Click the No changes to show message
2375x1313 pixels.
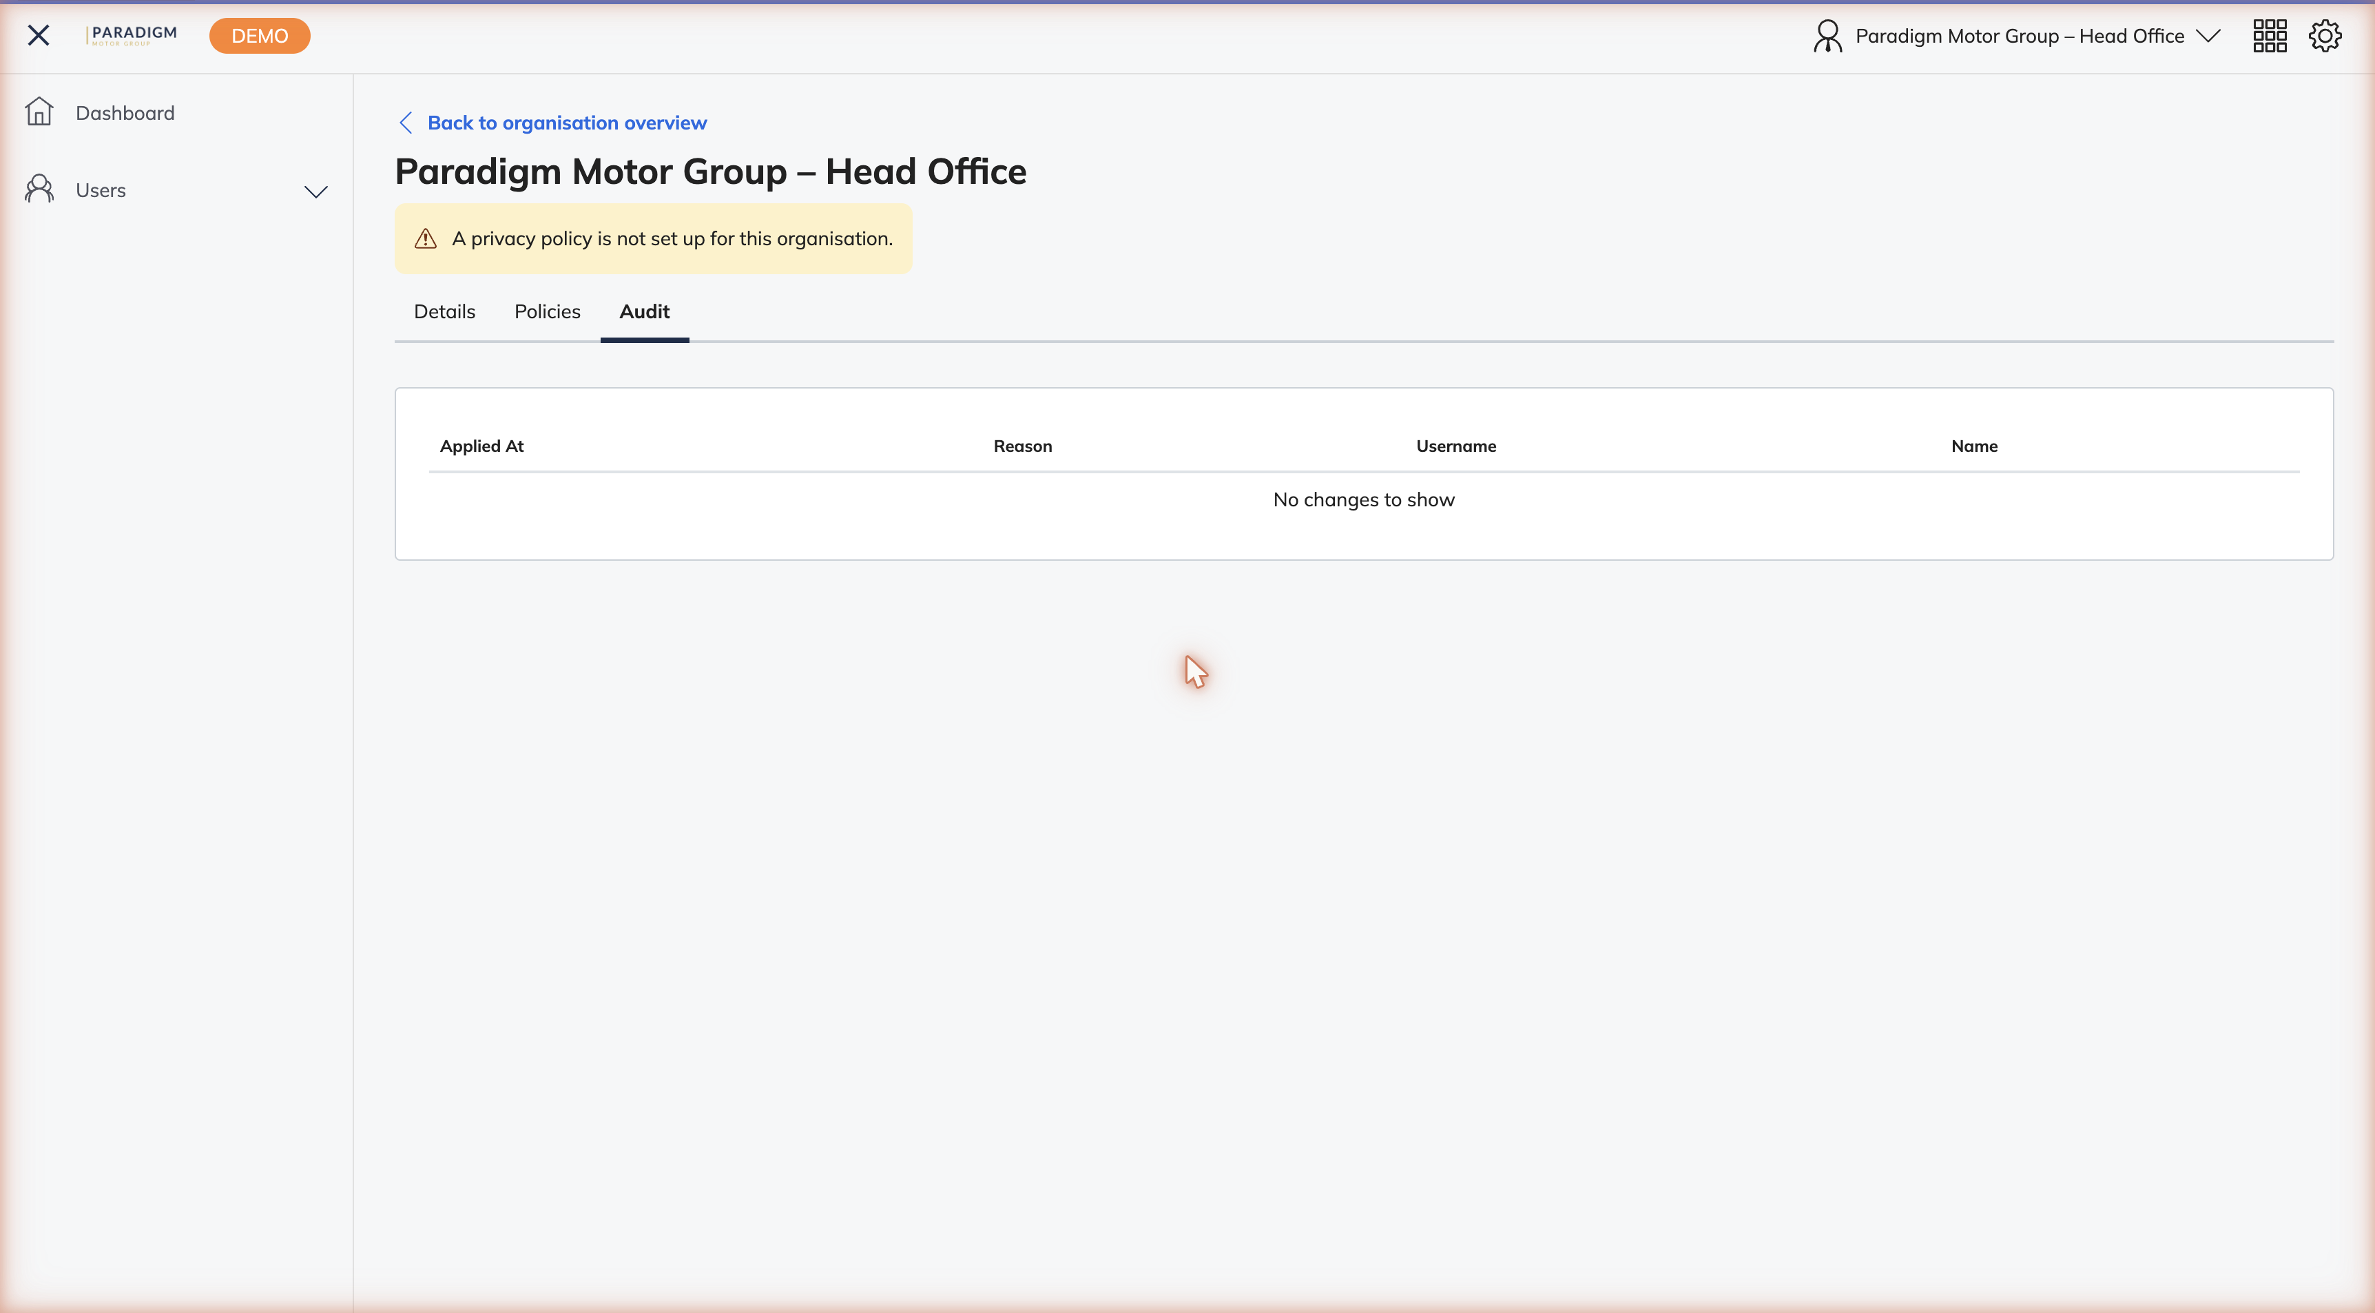coord(1364,499)
